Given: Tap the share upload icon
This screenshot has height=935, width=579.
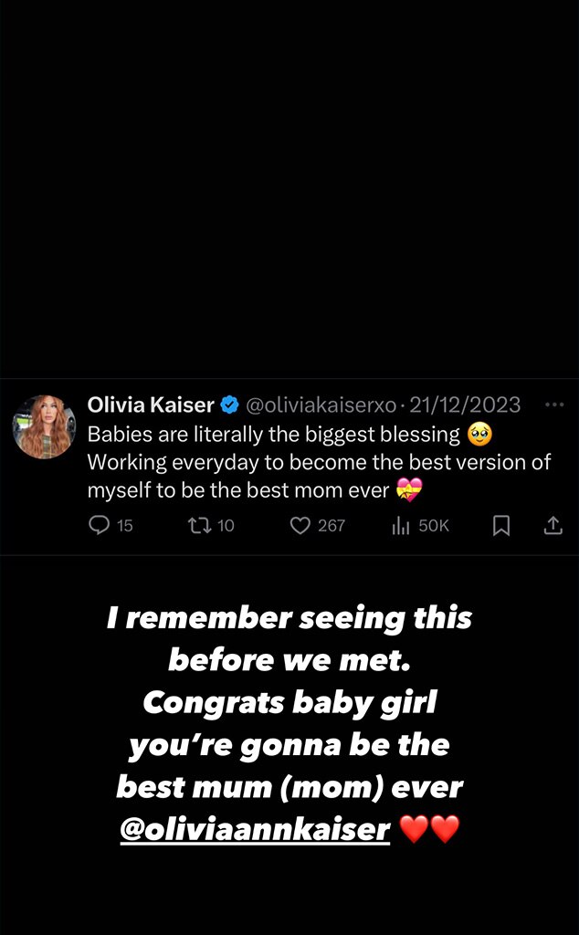Looking at the screenshot, I should coord(553,525).
